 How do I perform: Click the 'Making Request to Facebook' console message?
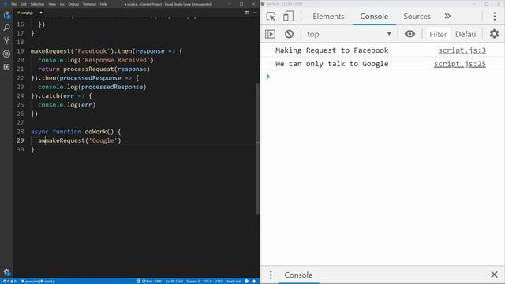pos(331,50)
